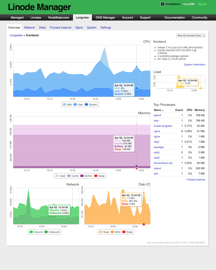Click the linodedemo user avatar icon

point(162,4)
